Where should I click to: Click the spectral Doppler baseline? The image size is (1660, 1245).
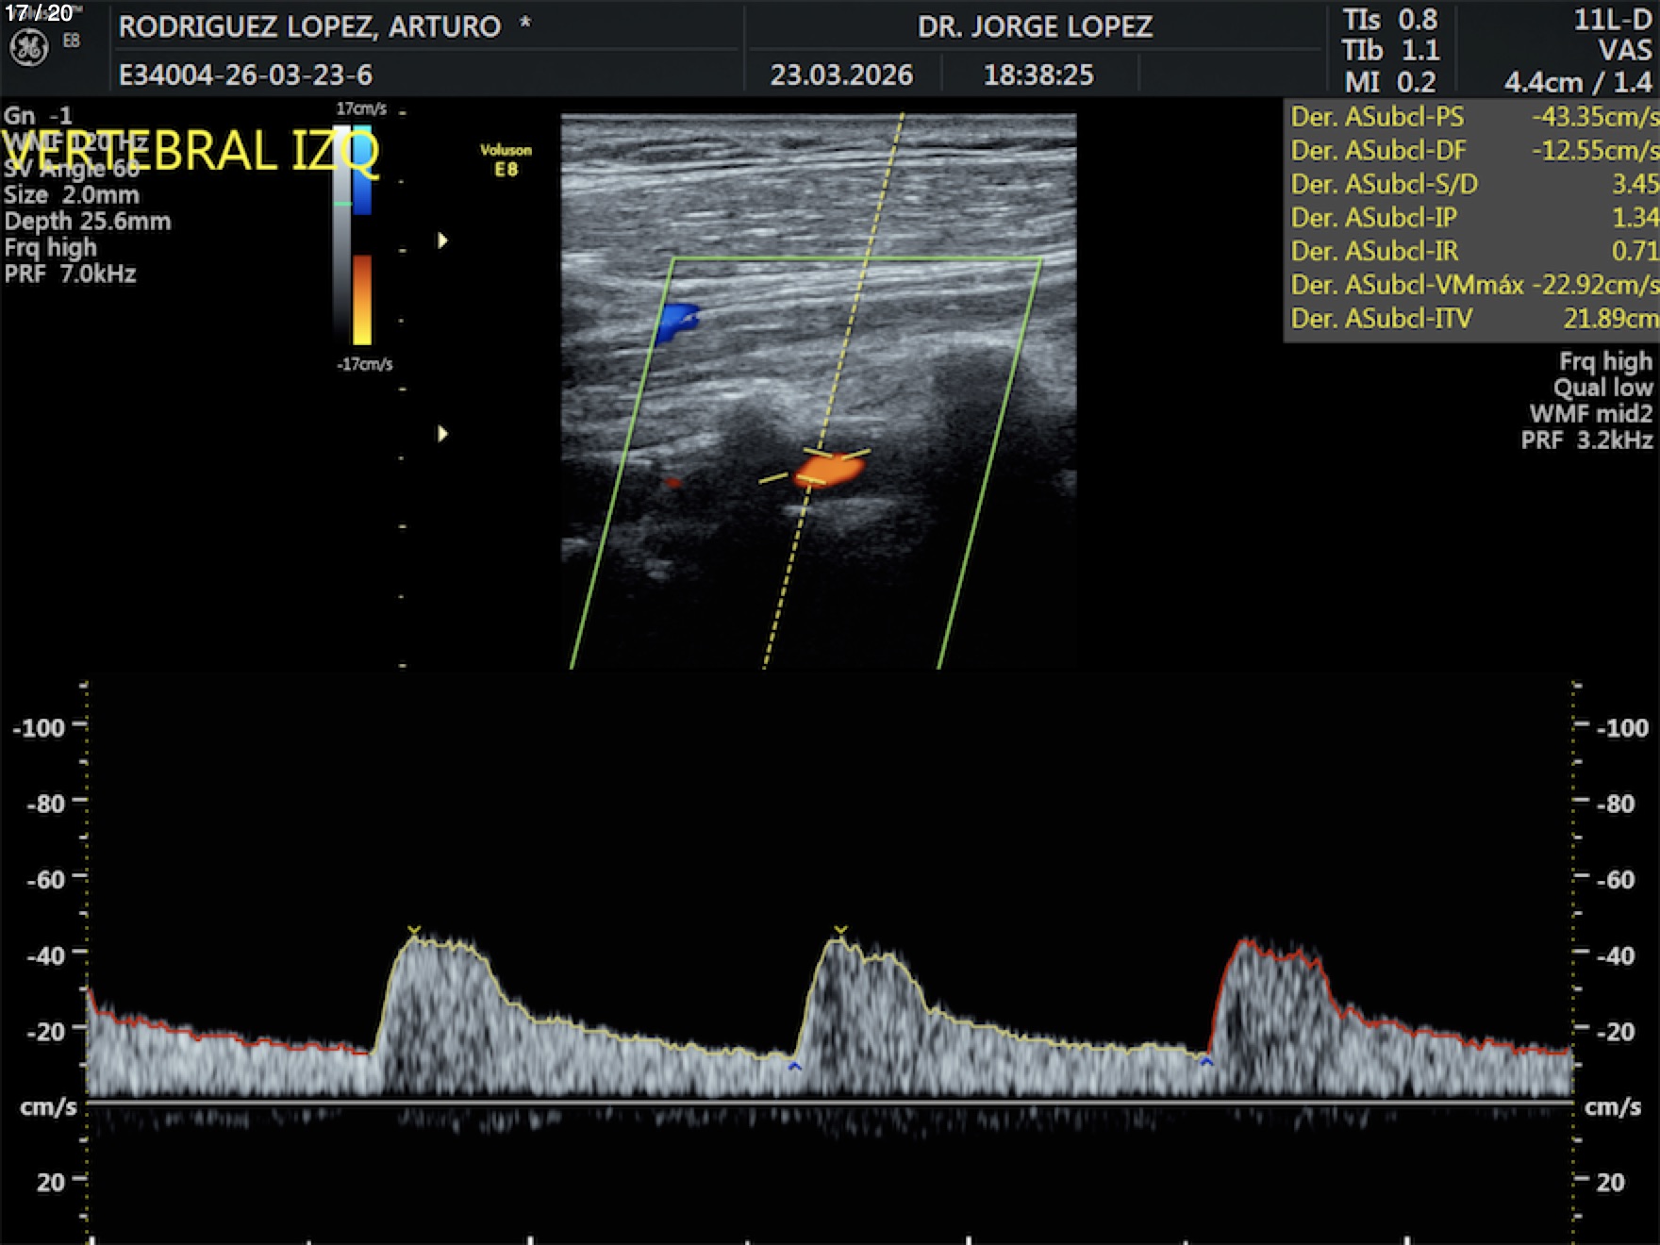pyautogui.click(x=830, y=1101)
